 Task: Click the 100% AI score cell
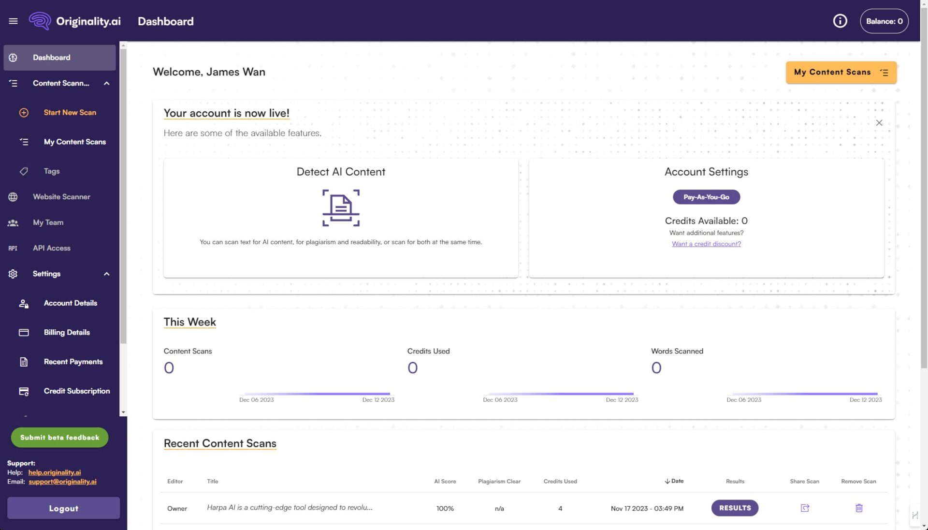point(445,509)
